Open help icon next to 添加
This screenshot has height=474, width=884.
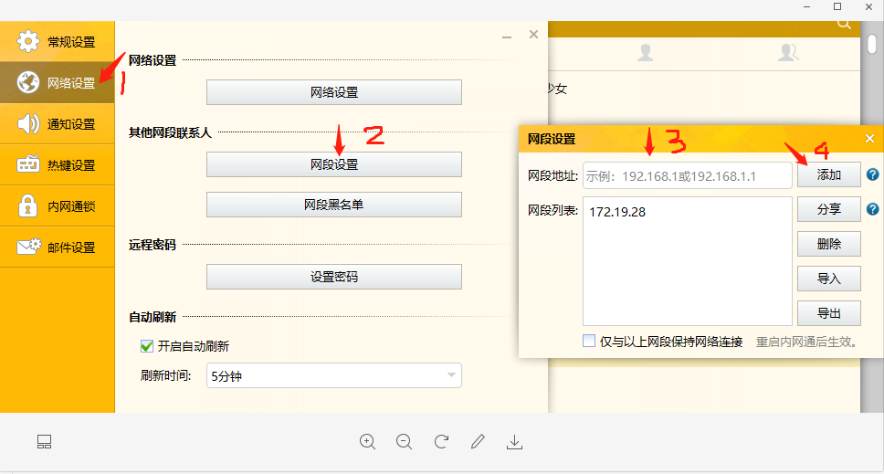pos(873,174)
